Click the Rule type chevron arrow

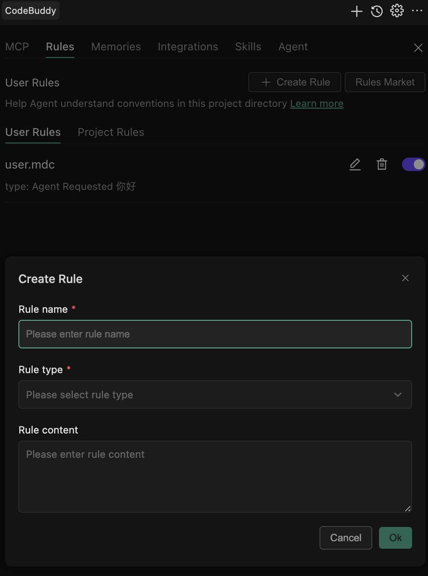coord(398,394)
